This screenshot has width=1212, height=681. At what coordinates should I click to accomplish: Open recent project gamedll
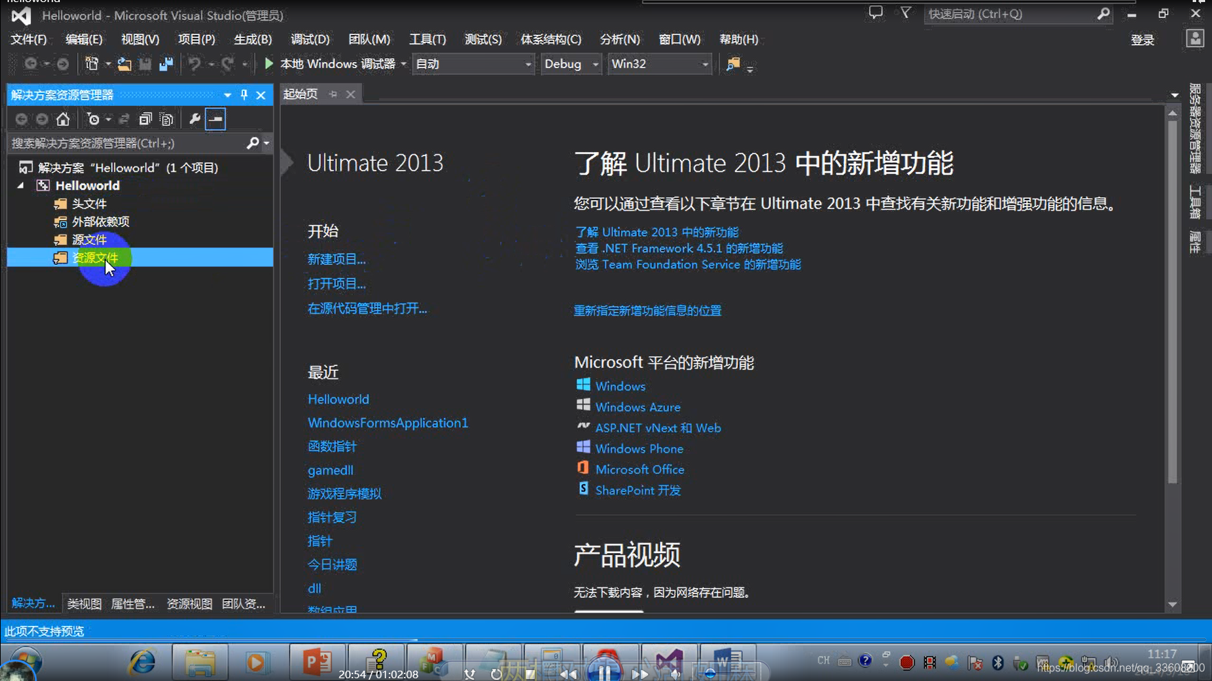330,471
